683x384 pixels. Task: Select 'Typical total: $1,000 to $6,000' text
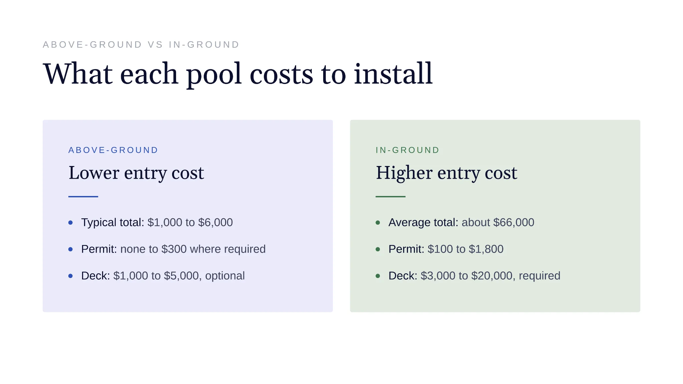pyautogui.click(x=157, y=222)
